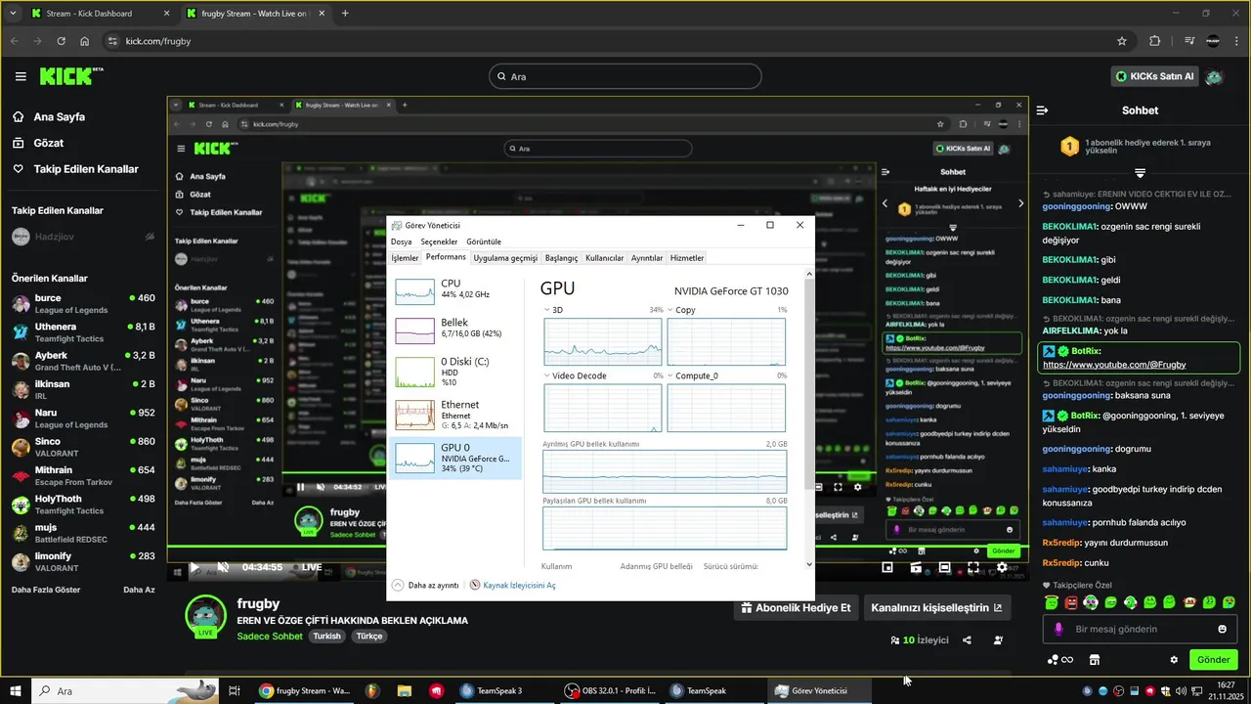This screenshot has height=704, width=1251.
Task: Open the user avatar menu top right
Action: coord(1214,76)
